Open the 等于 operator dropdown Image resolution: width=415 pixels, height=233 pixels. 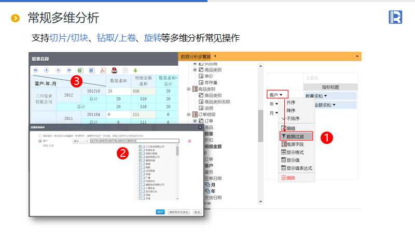pyautogui.click(x=81, y=141)
